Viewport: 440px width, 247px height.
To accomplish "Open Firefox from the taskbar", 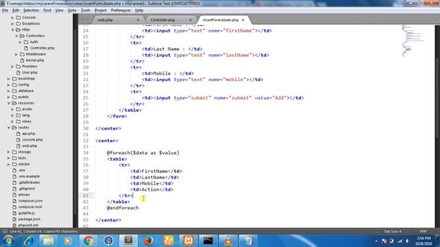I will click(148, 241).
